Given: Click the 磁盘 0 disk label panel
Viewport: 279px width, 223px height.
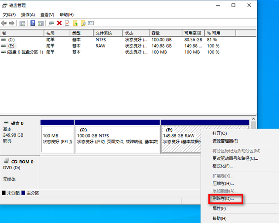Looking at the screenshot, I should pyautogui.click(x=20, y=137).
